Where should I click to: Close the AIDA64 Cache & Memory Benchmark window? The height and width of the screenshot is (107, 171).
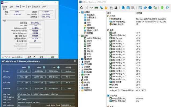click(x=75, y=61)
